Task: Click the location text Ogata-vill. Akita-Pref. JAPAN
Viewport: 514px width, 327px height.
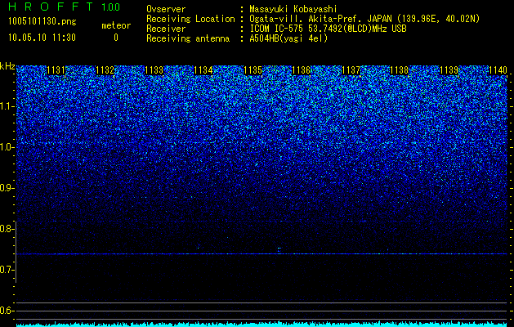Action: [x=320, y=19]
